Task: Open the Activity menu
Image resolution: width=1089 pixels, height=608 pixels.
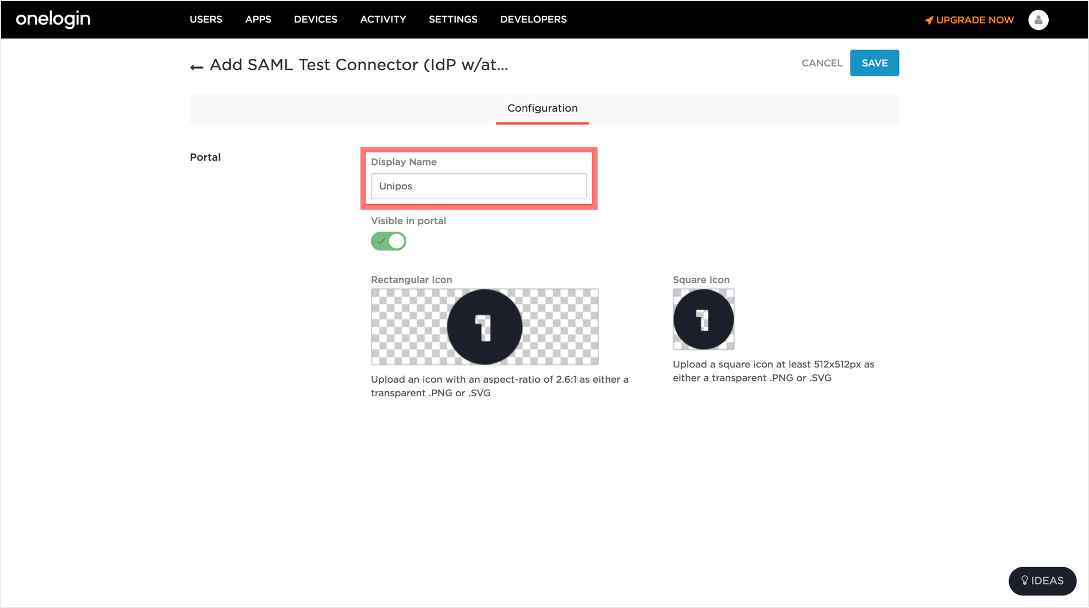Action: coord(383,20)
